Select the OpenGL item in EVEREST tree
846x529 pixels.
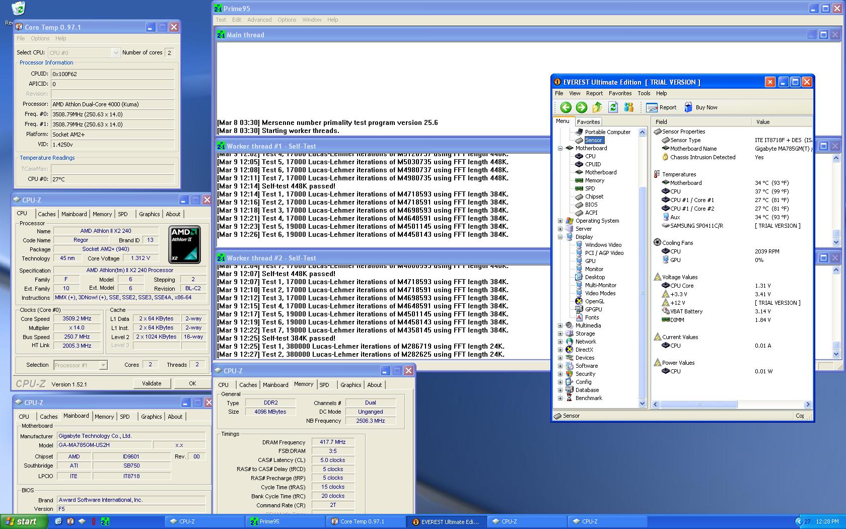(x=594, y=301)
